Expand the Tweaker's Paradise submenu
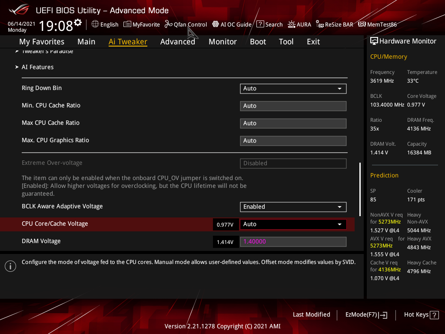This screenshot has height=334, width=445. pyautogui.click(x=47, y=51)
